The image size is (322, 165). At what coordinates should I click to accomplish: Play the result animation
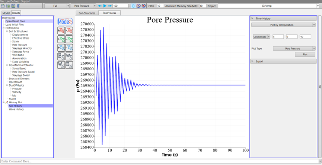[105, 6]
